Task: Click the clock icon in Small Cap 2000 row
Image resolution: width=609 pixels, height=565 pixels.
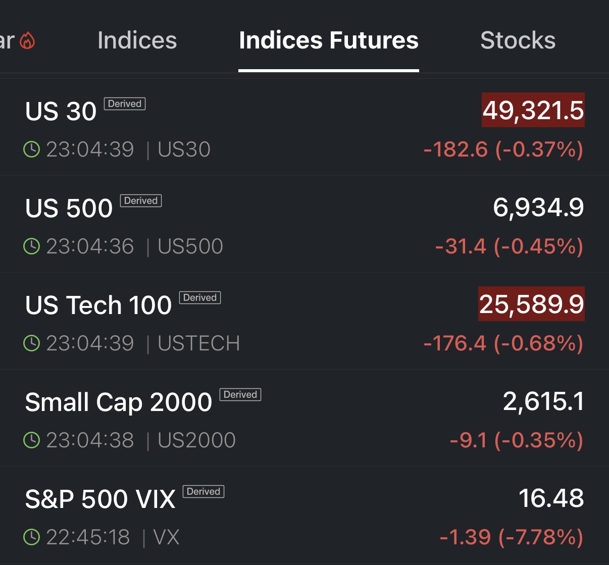Action: click(32, 440)
